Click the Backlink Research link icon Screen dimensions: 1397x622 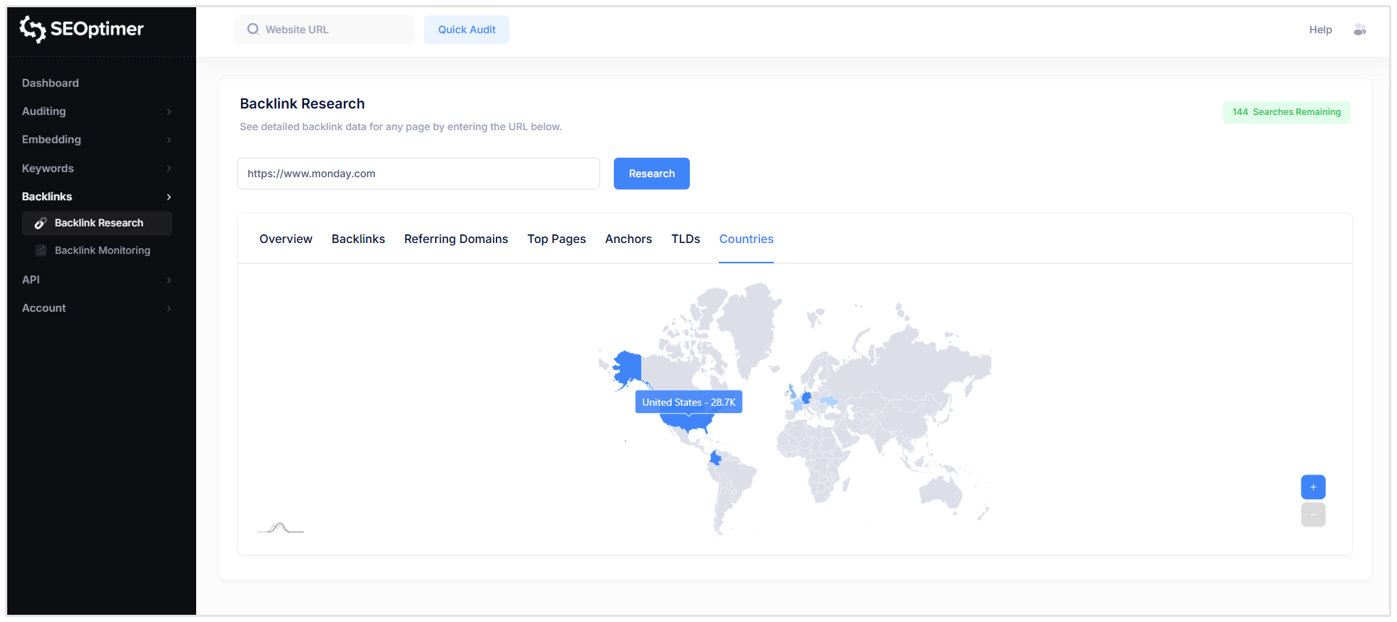[x=41, y=223]
